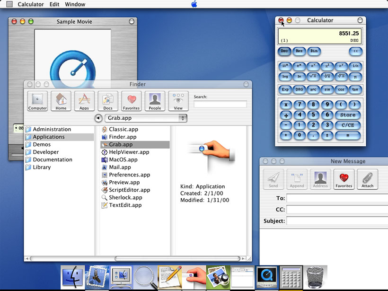Open QuickTime Player from the Dock
The width and height of the screenshot is (388, 291).
point(266,277)
